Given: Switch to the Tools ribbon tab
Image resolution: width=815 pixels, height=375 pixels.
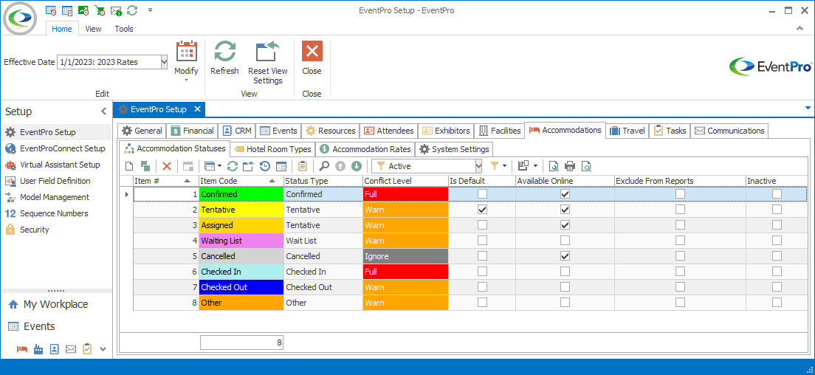Looking at the screenshot, I should click(124, 29).
